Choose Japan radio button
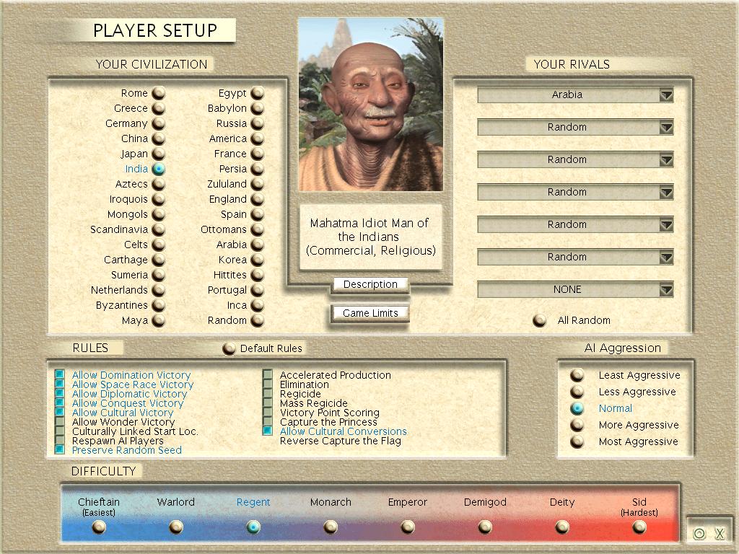This screenshot has height=554, width=739. pos(159,154)
